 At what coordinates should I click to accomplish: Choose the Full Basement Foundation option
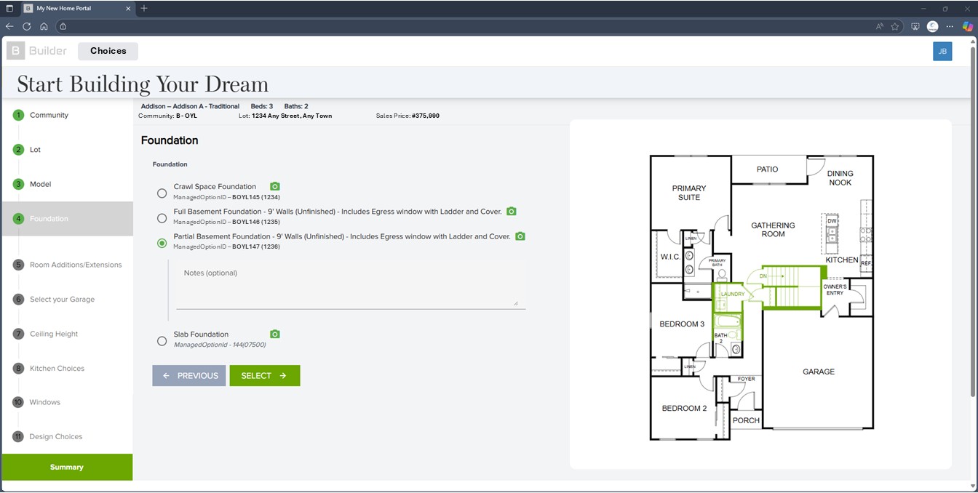(162, 218)
